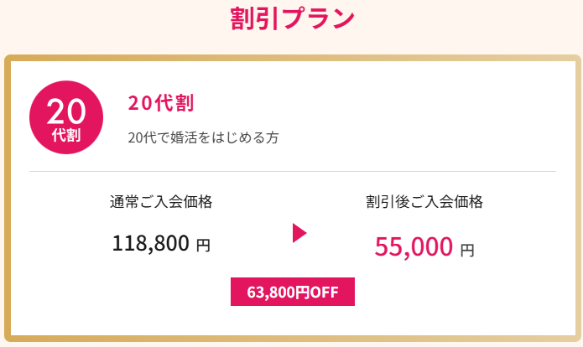Click the pink right-pointing triangle arrow

pyautogui.click(x=299, y=233)
